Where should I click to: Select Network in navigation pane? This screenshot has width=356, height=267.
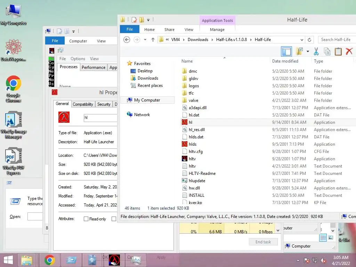tap(142, 115)
